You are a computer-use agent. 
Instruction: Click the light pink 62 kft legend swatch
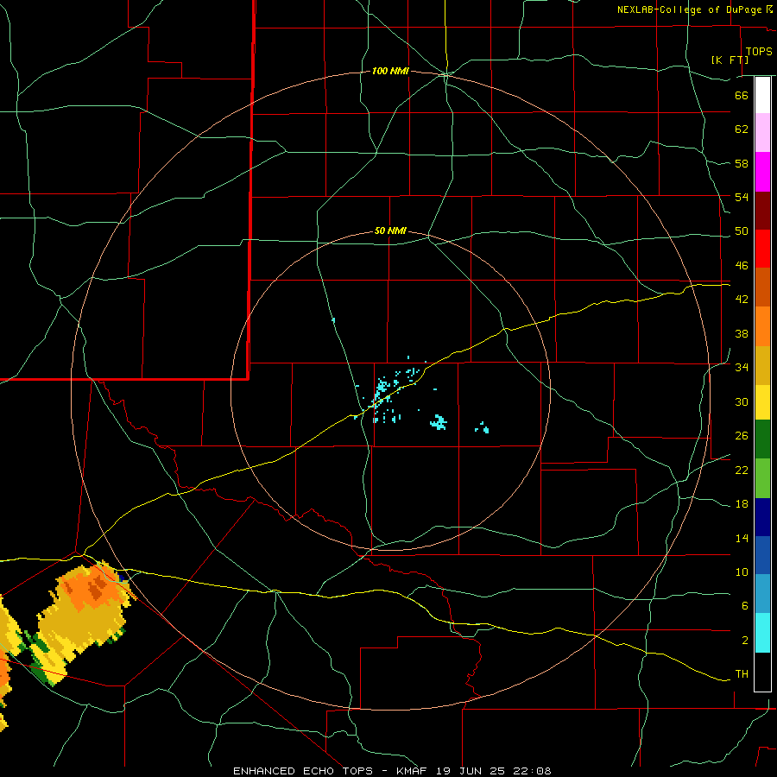(762, 132)
